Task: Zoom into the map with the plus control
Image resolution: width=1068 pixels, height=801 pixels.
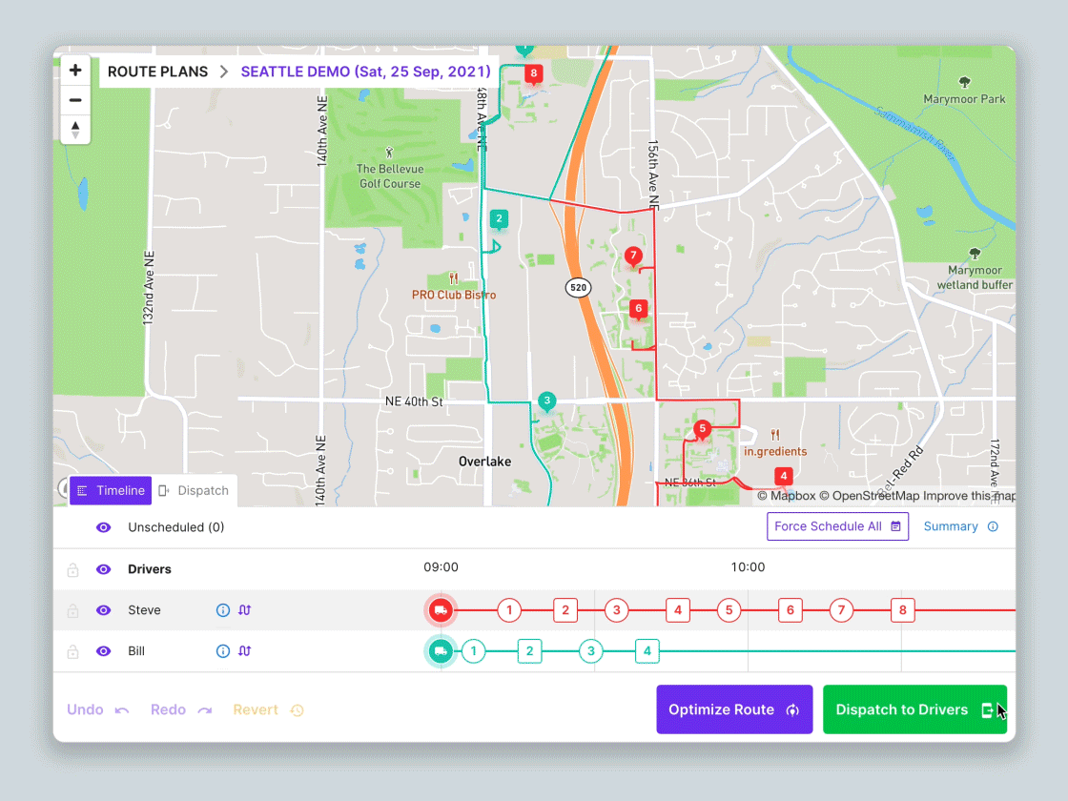Action: pyautogui.click(x=75, y=70)
